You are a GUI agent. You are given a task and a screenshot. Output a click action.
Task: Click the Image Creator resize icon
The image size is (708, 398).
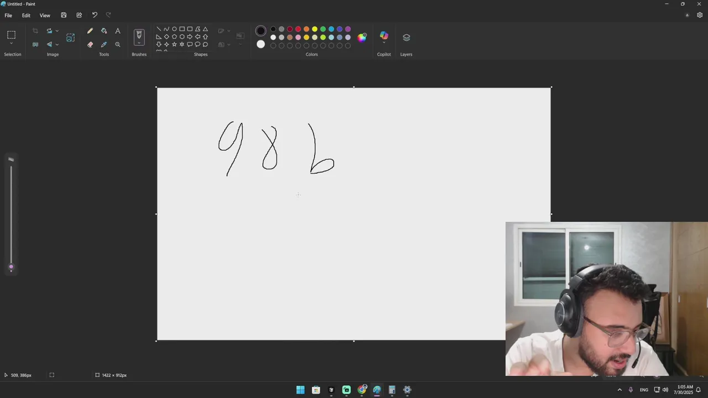click(70, 38)
